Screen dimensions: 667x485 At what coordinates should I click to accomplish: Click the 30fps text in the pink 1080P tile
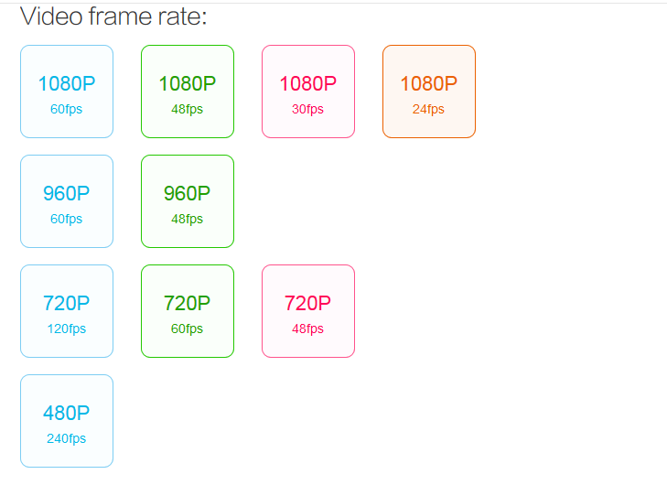coord(308,109)
